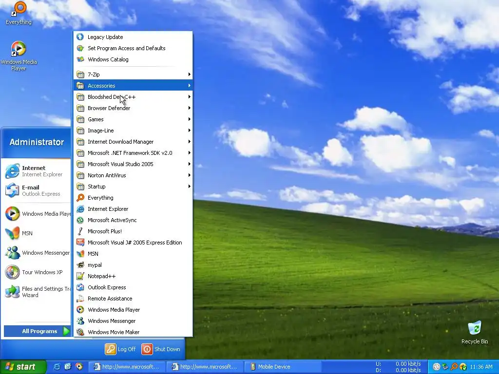This screenshot has height=374, width=499.
Task: Expand Internet Download Manager folder
Action: point(133,142)
